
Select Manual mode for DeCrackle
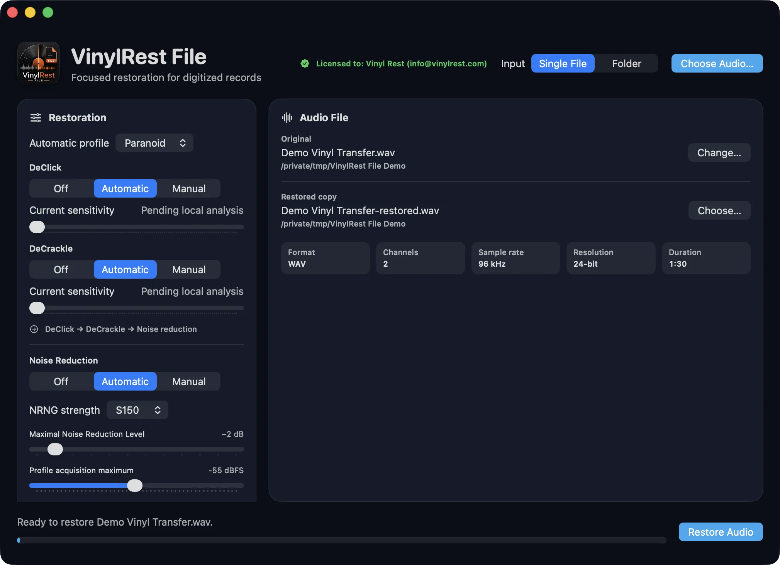click(189, 269)
